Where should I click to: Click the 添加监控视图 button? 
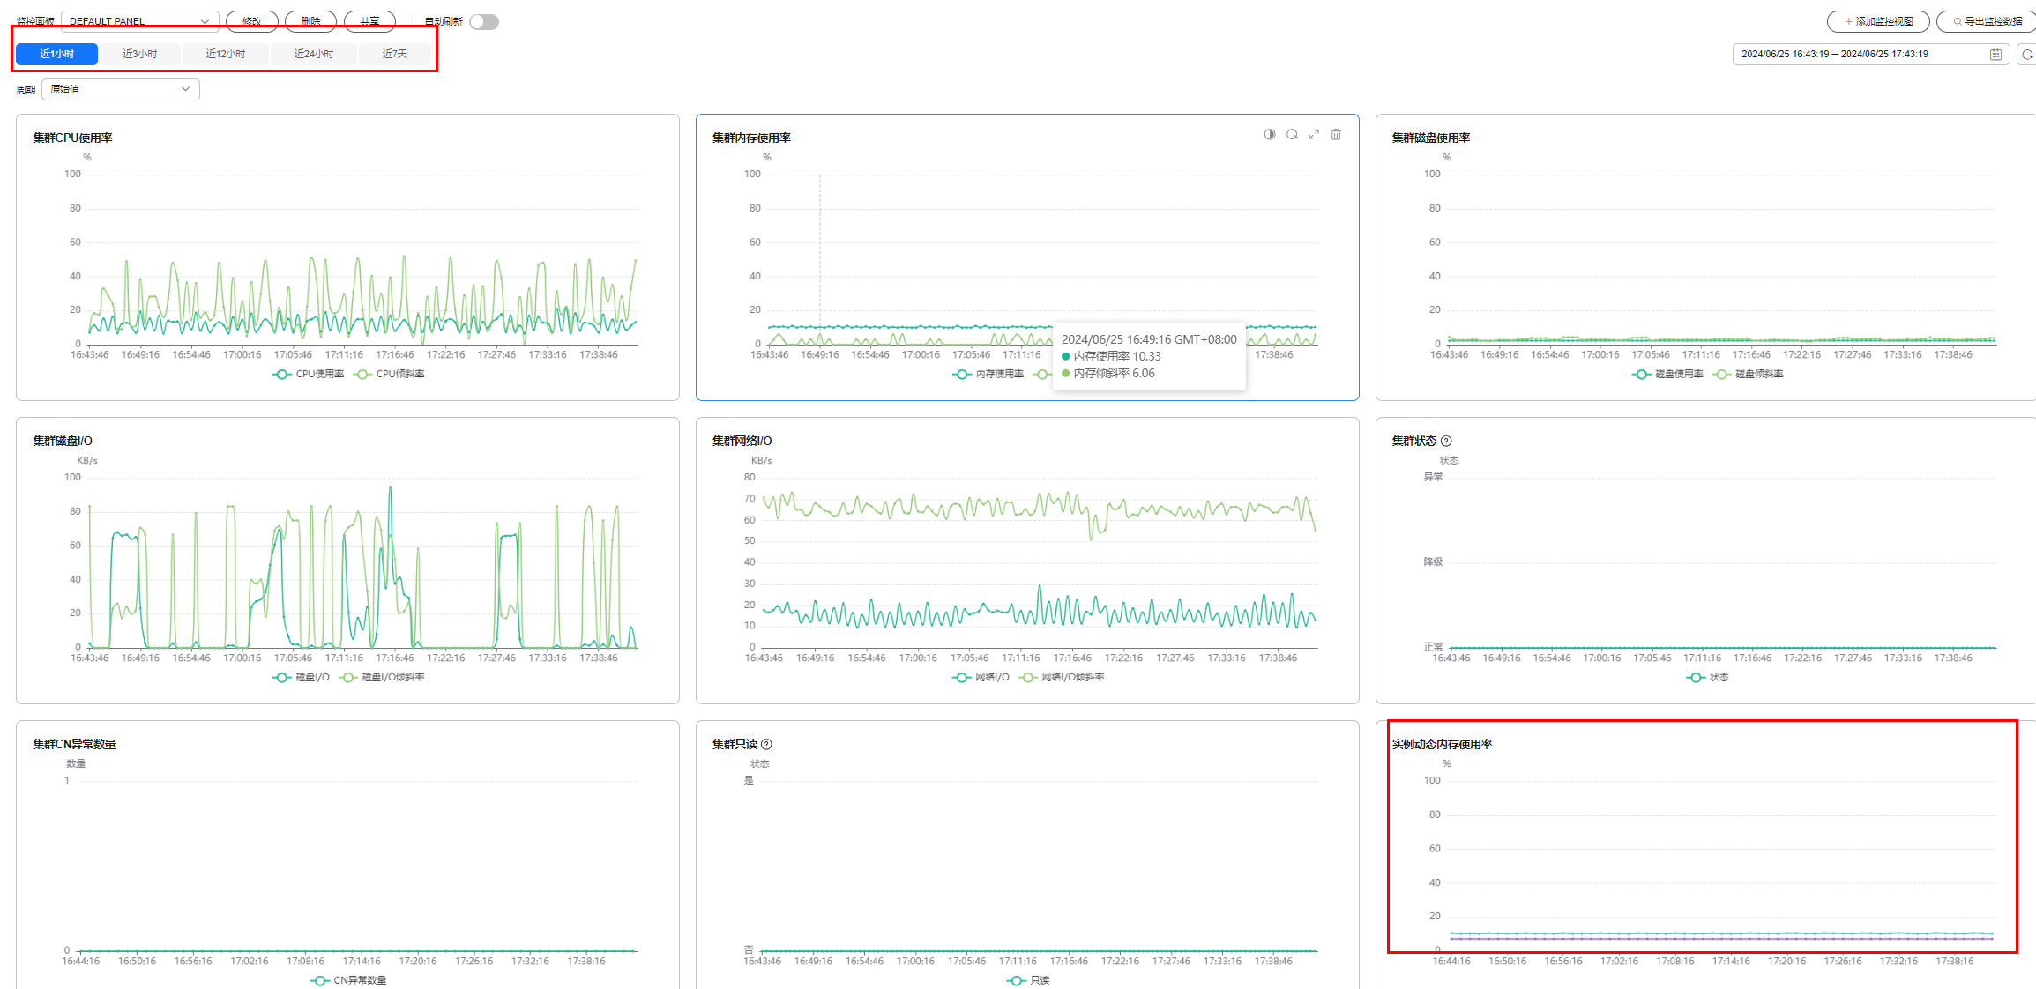1878,21
